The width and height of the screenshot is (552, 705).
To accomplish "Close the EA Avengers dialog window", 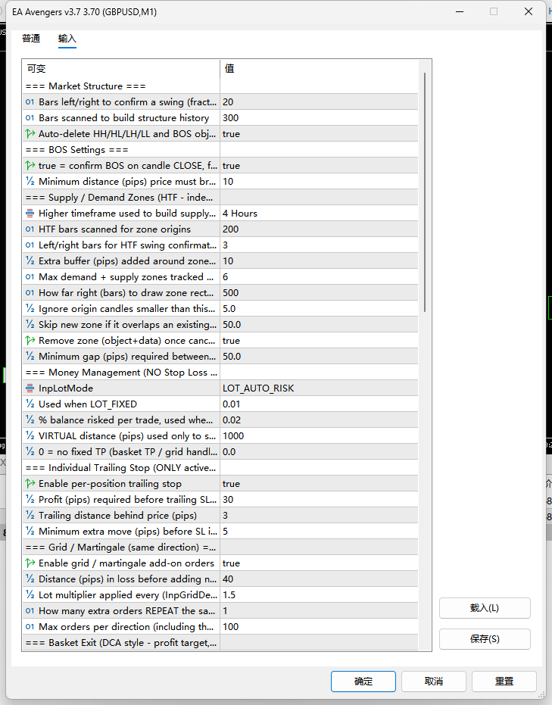I will (529, 11).
